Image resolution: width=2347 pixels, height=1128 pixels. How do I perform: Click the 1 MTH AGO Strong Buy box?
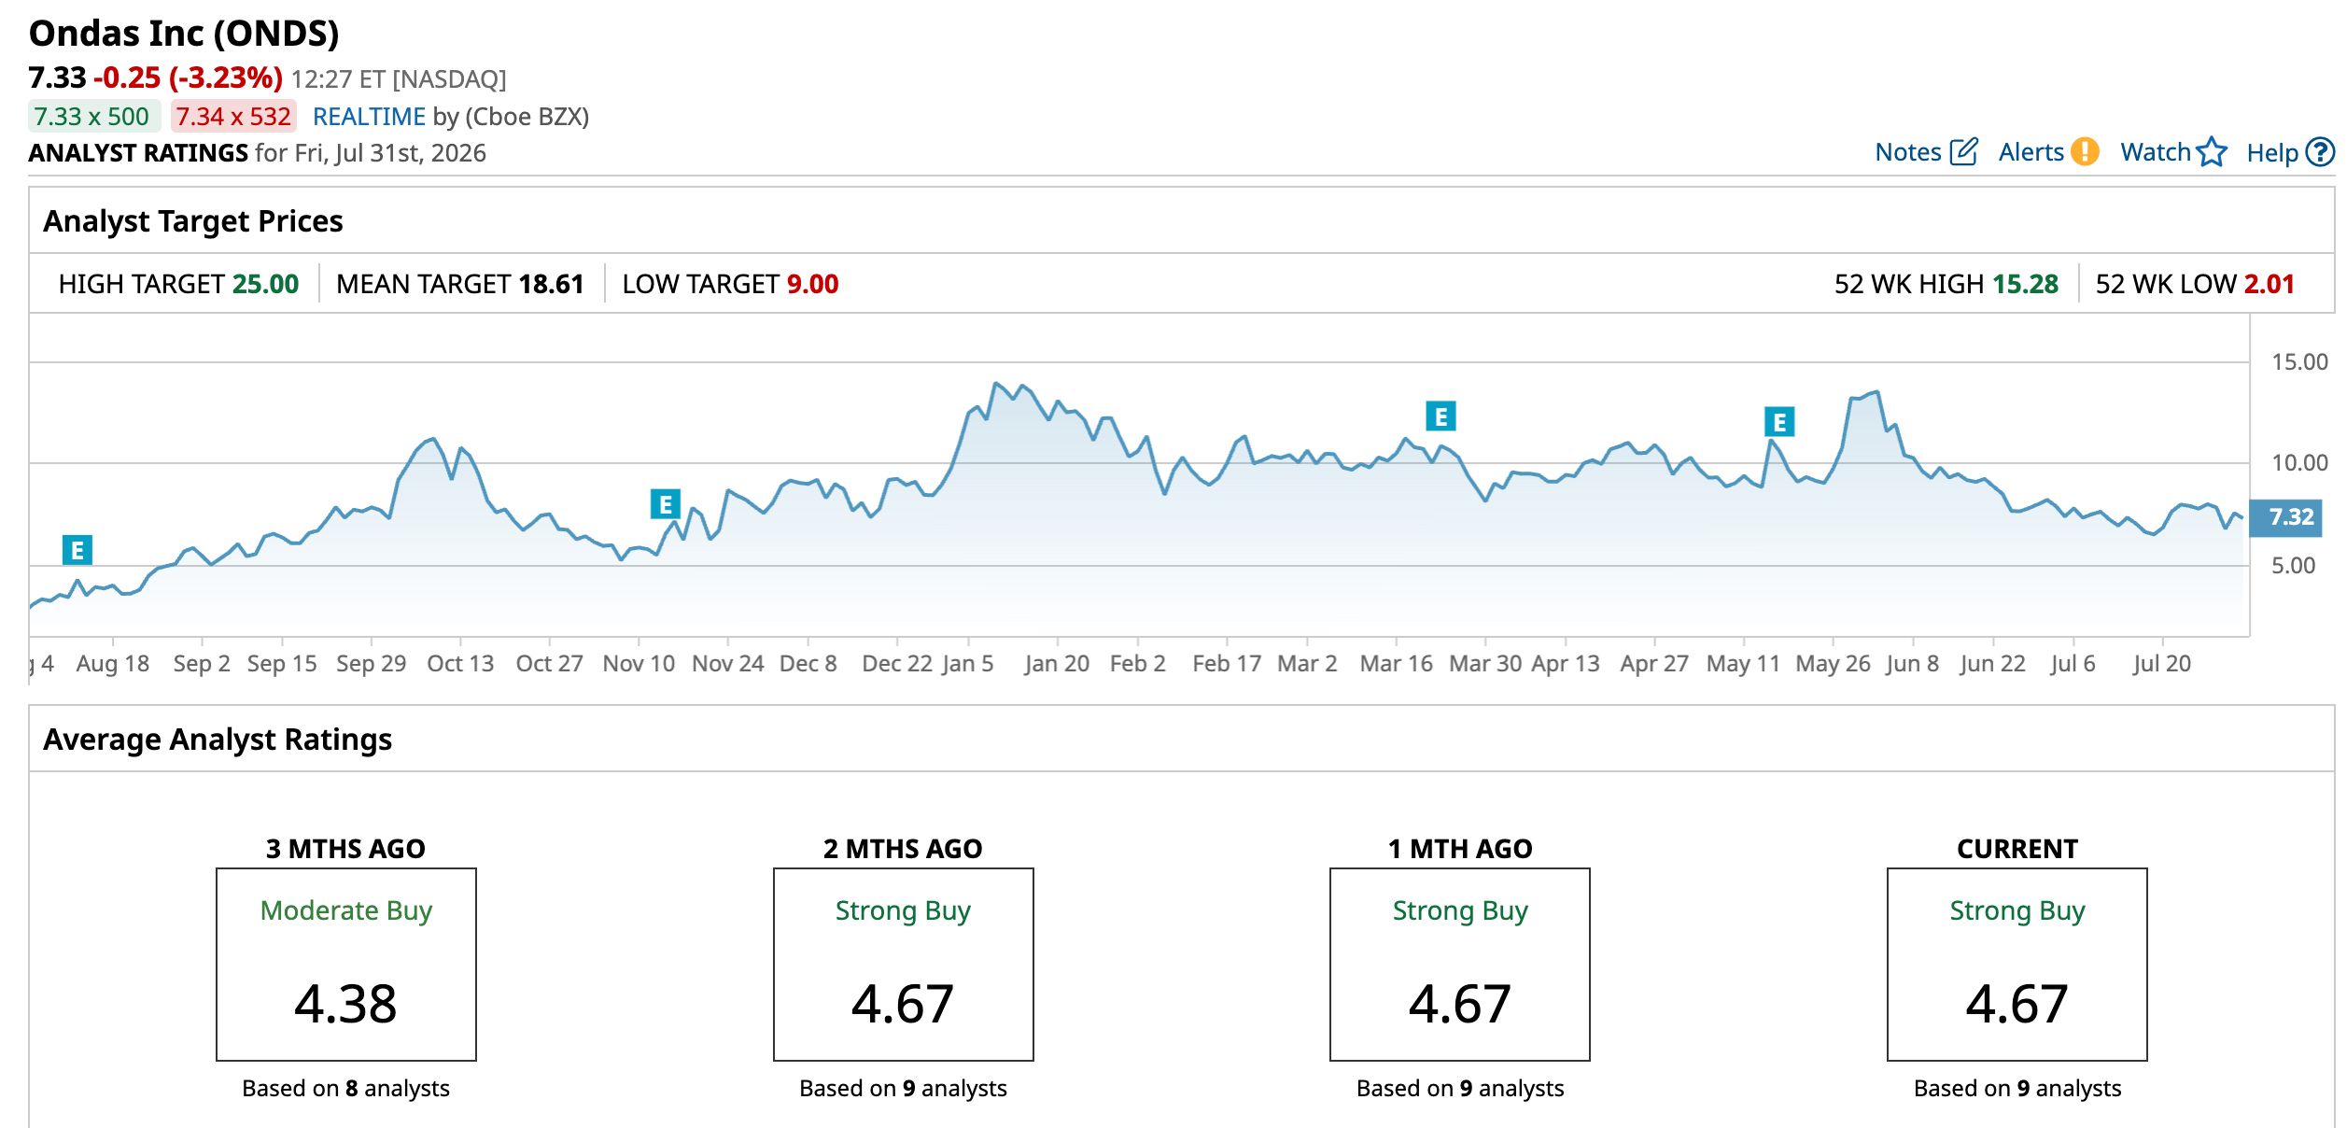point(1460,965)
